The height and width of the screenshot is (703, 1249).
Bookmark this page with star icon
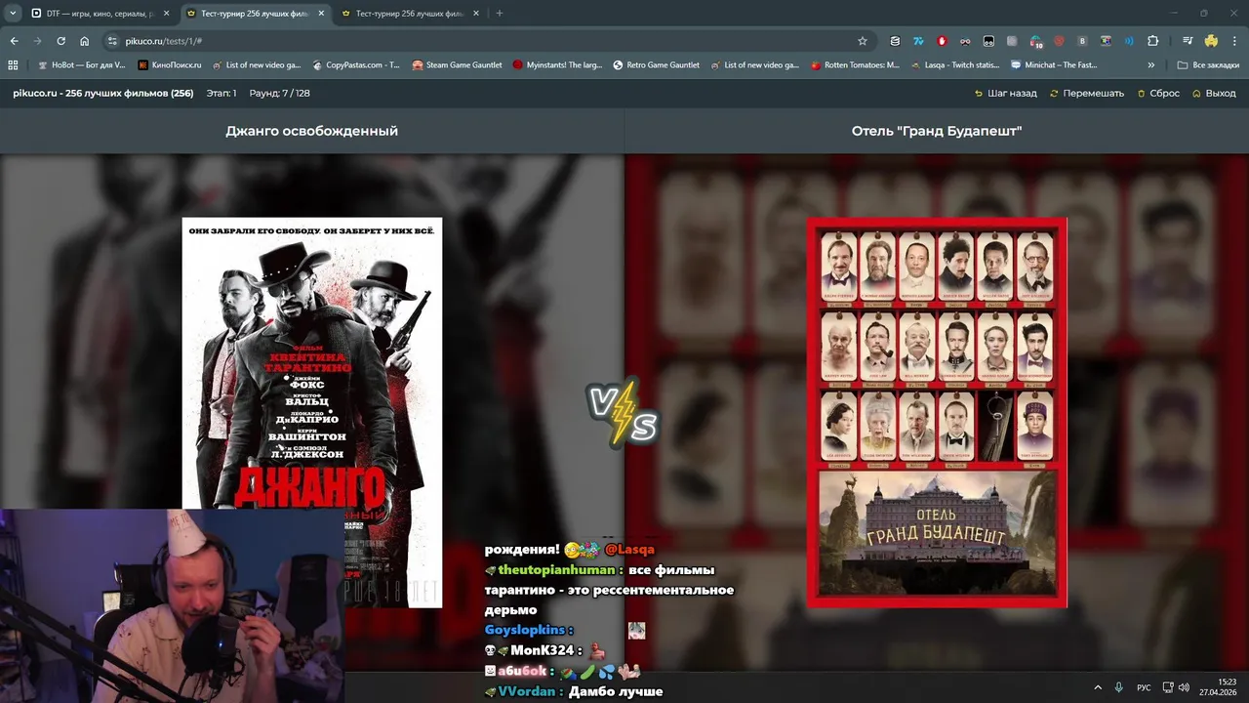(863, 41)
